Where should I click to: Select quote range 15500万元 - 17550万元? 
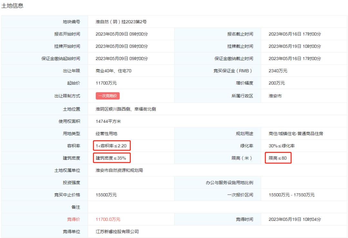coord(292,195)
